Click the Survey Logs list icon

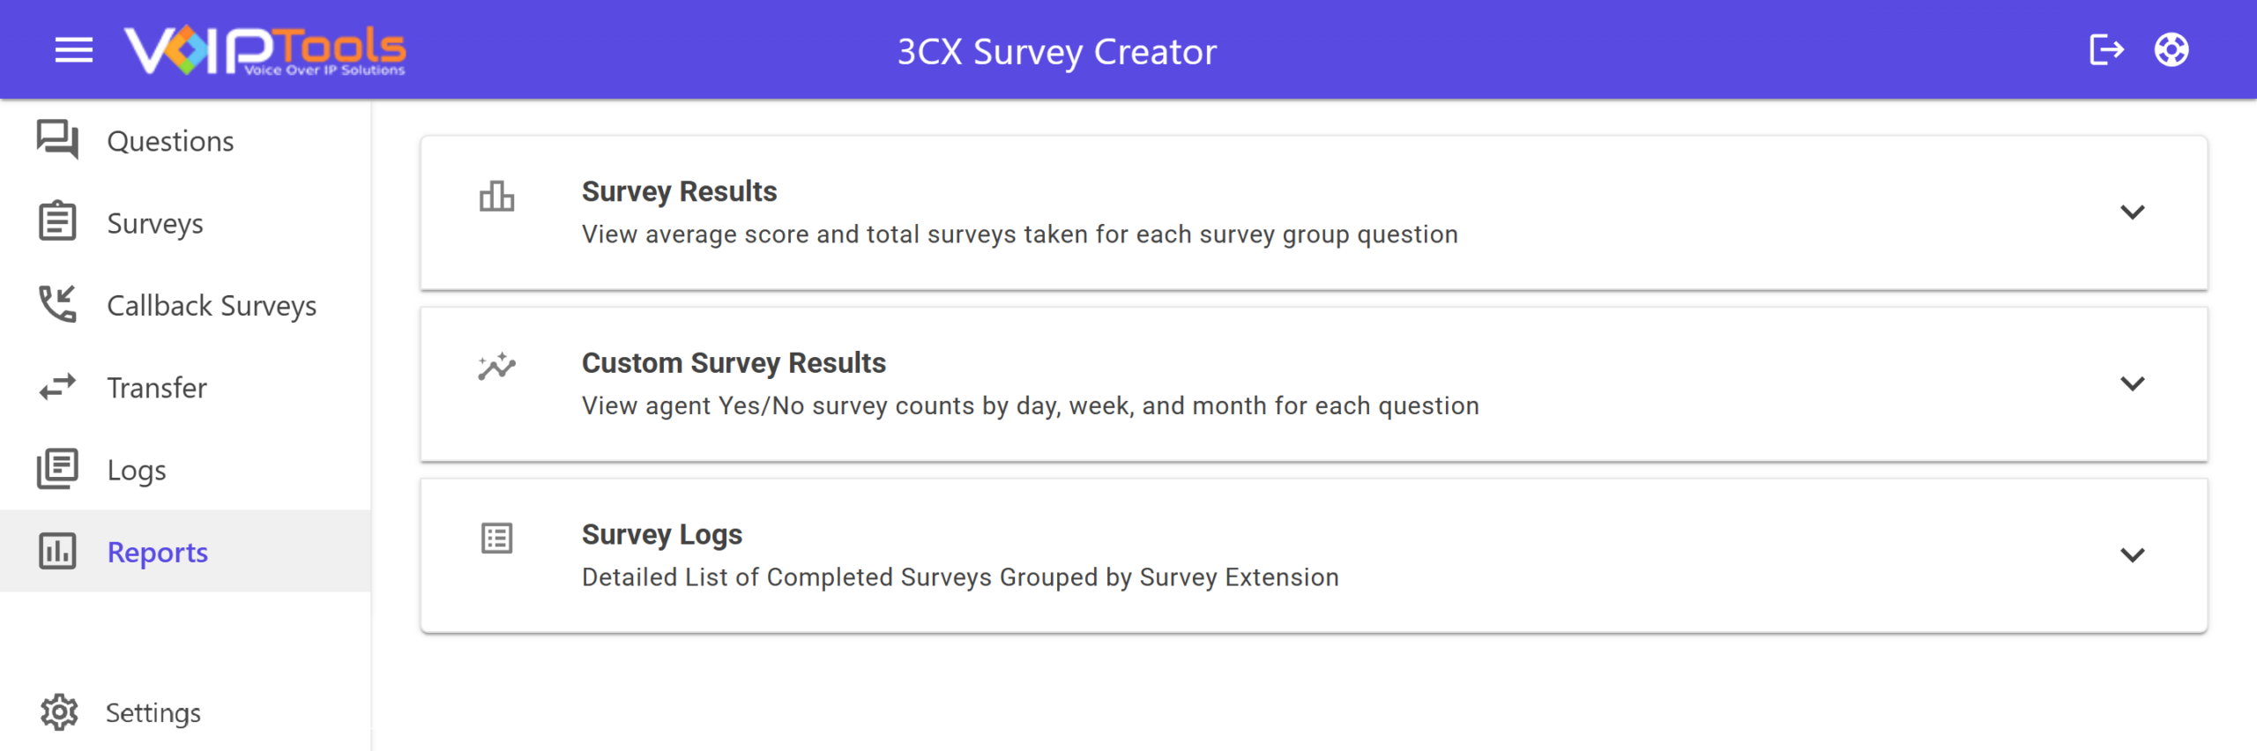(x=497, y=538)
